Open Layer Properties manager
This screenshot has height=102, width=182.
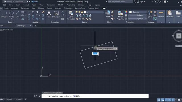click(x=71, y=15)
